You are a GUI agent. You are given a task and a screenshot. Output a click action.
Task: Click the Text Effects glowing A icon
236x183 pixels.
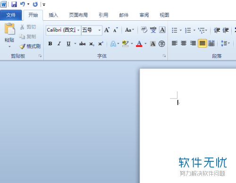point(113,44)
